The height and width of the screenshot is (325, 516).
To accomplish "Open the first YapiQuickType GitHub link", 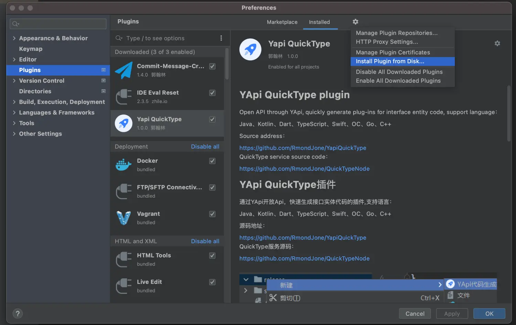I will coord(303,148).
